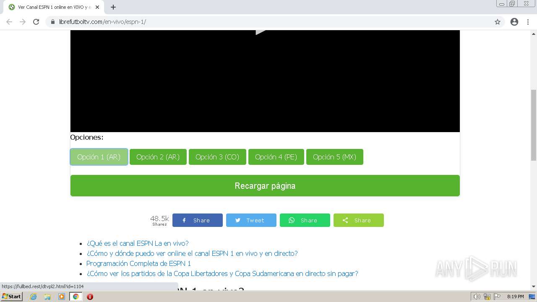
Task: Open Windows Explorer folder in taskbar
Action: (47, 297)
